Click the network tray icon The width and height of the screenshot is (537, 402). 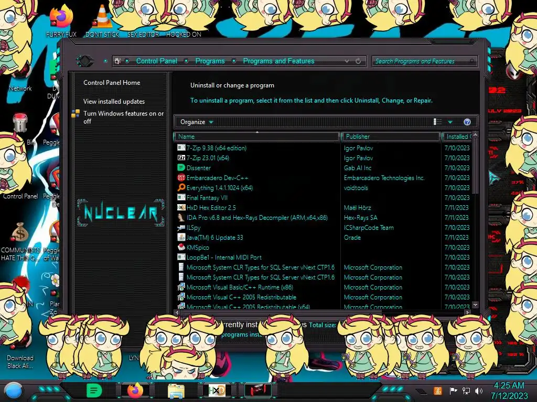[x=466, y=390]
